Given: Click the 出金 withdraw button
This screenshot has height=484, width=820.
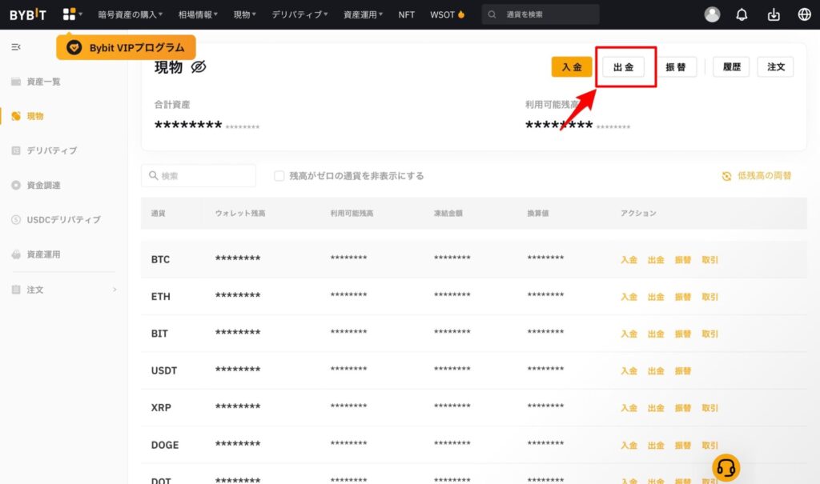Looking at the screenshot, I should pyautogui.click(x=623, y=67).
